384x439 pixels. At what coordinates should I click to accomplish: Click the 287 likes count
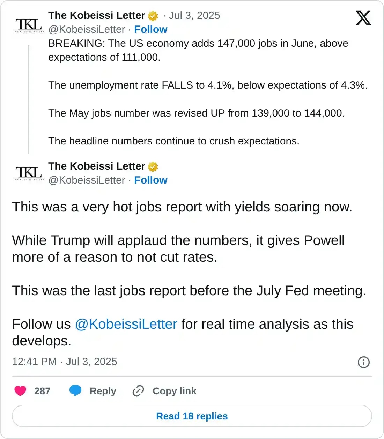tap(42, 391)
